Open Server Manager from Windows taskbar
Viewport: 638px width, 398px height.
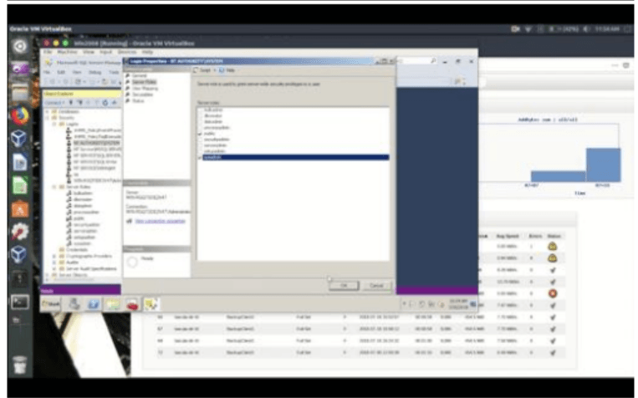pos(74,304)
